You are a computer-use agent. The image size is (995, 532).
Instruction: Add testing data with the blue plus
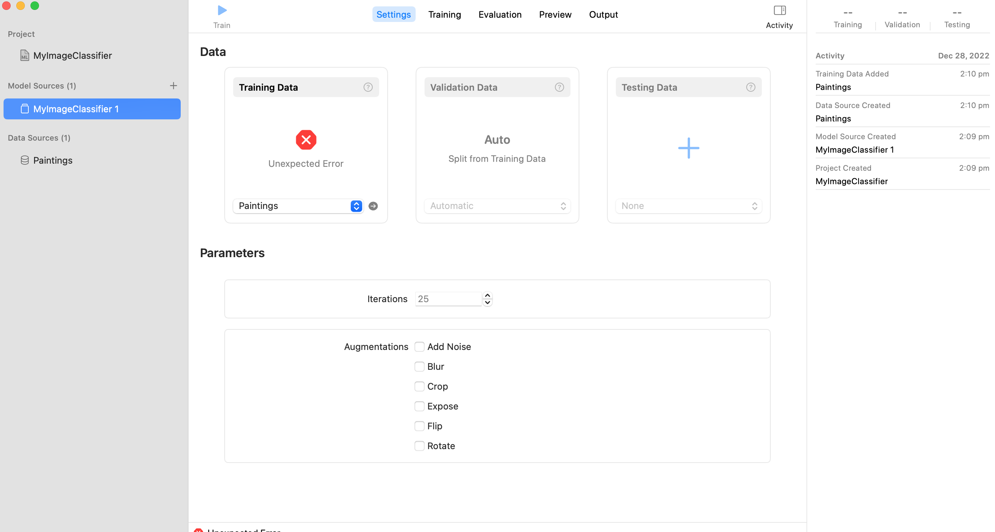point(688,148)
